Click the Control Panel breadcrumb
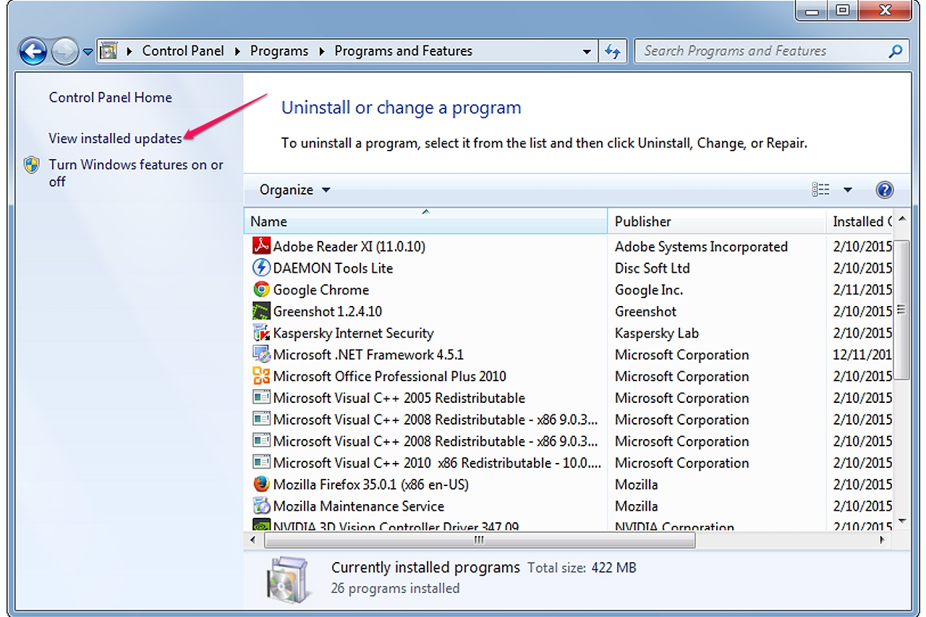Viewport: 926px width, 617px height. click(183, 51)
